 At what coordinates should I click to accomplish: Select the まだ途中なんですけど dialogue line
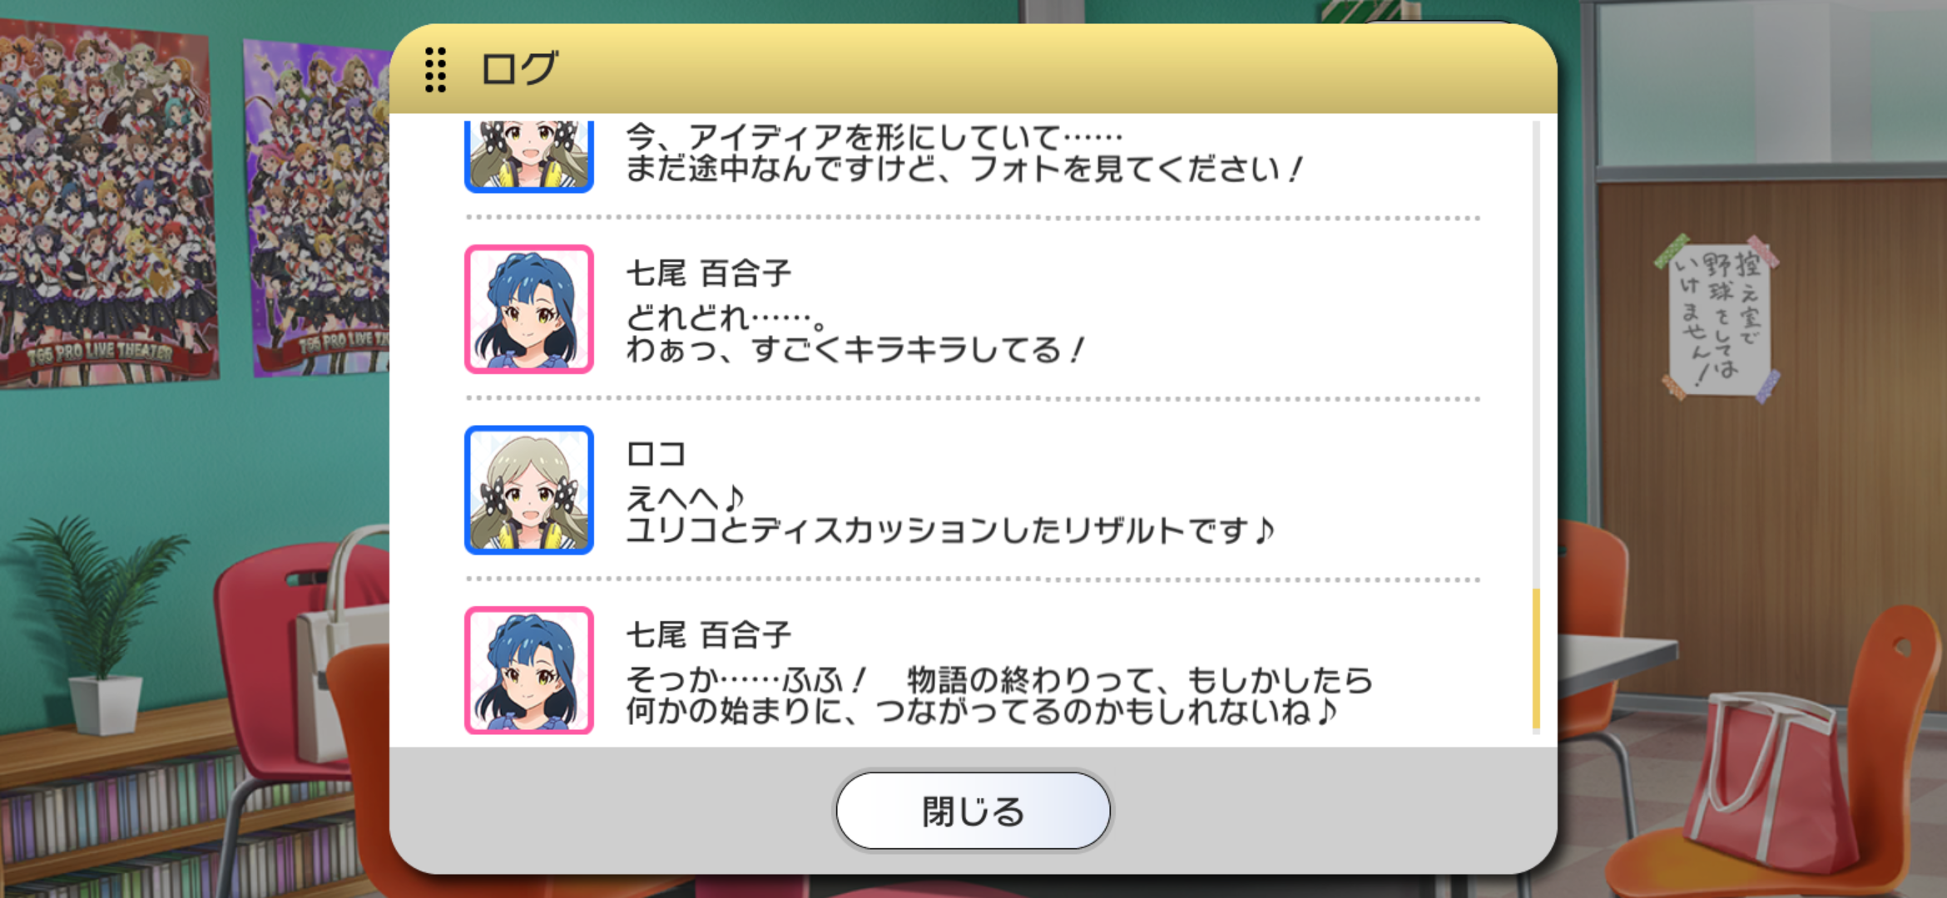(x=964, y=170)
